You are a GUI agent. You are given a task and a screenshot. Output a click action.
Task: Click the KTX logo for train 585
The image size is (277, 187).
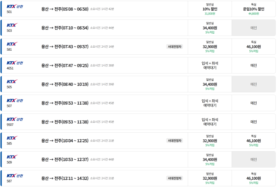[x=12, y=138]
